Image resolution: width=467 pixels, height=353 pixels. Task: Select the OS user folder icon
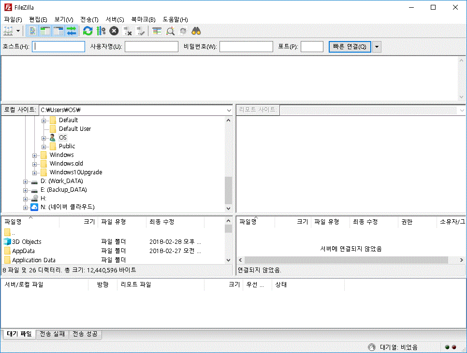point(53,138)
